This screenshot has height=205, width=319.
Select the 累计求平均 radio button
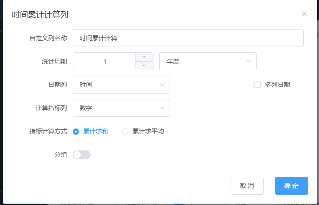125,132
